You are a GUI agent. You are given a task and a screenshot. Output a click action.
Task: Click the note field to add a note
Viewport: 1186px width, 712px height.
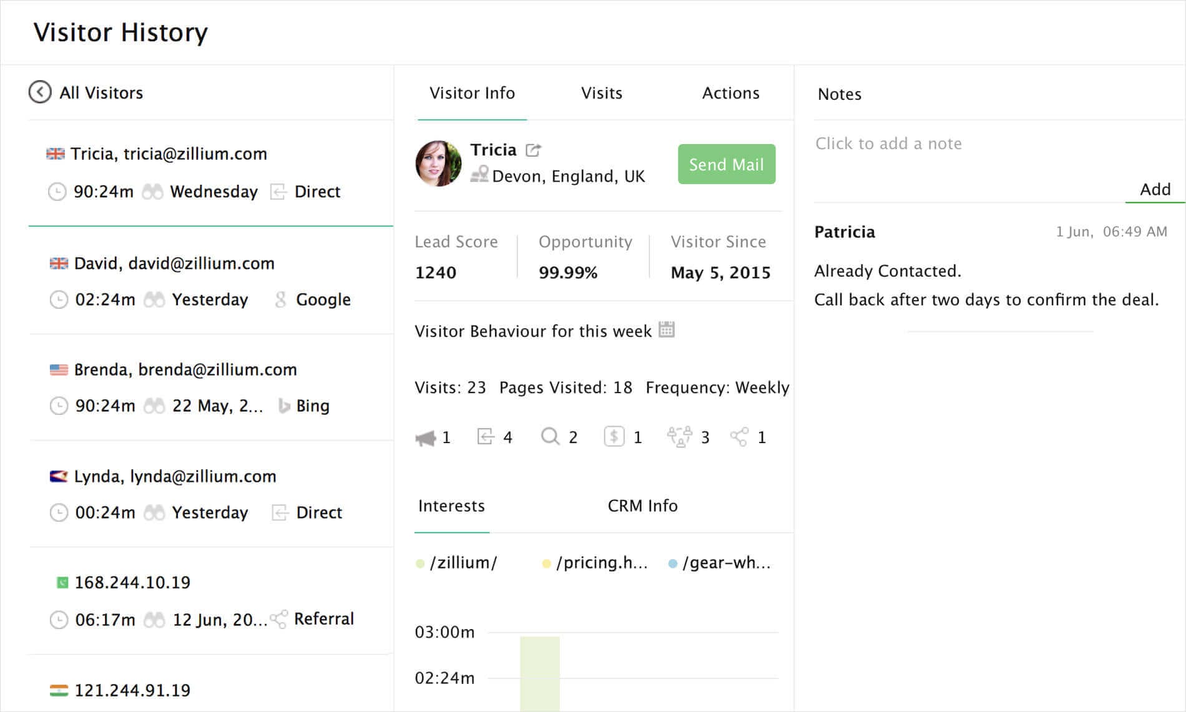(888, 143)
